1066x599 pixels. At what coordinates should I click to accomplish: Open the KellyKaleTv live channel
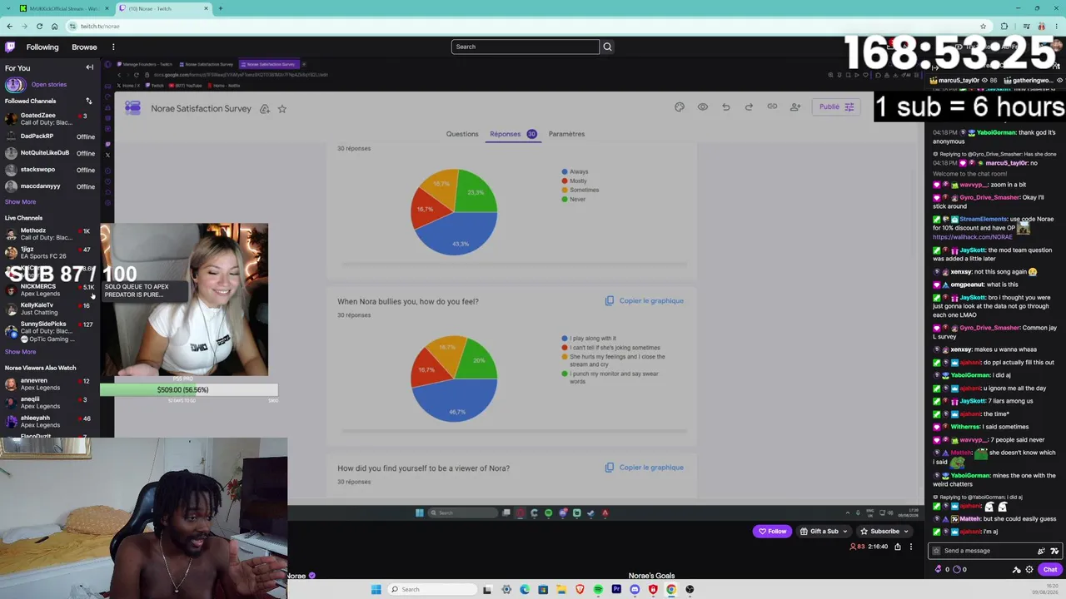click(x=49, y=308)
